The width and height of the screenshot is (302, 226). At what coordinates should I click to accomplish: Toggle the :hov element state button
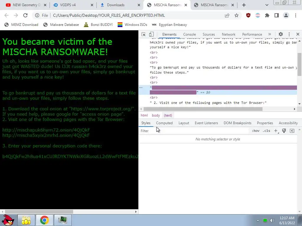[x=255, y=131]
